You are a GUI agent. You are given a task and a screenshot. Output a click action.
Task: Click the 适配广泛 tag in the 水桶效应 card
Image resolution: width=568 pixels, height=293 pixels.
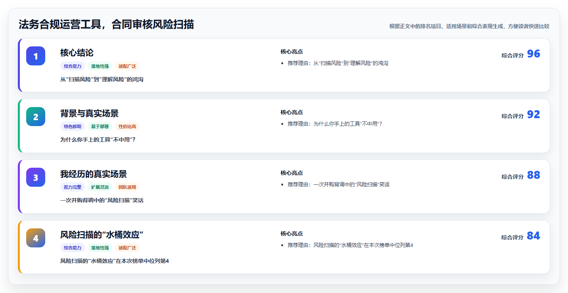pyautogui.click(x=127, y=248)
